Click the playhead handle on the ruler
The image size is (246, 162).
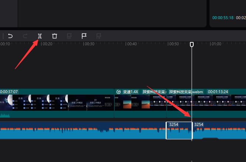click(x=192, y=45)
